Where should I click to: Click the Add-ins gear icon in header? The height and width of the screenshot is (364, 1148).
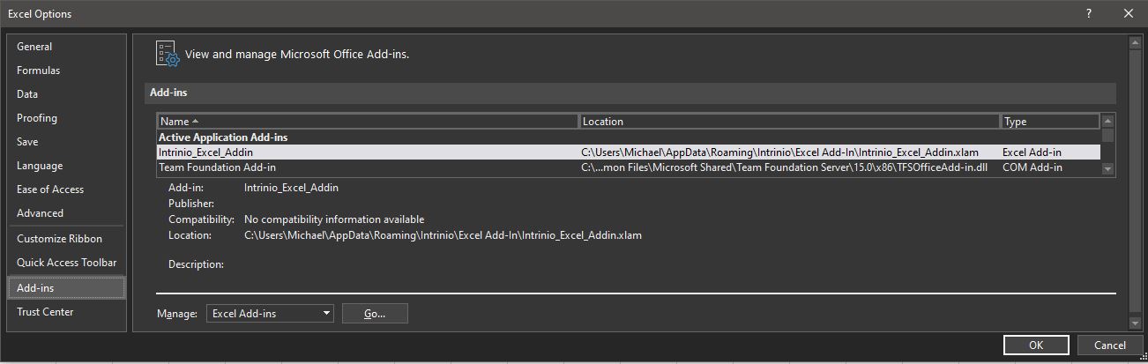click(167, 54)
